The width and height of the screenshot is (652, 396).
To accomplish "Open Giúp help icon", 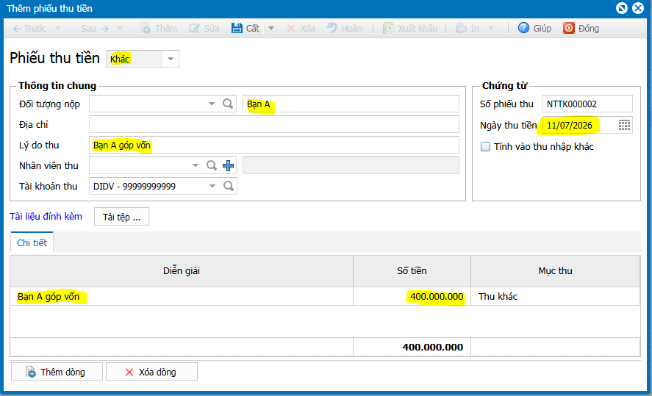I will 523,28.
